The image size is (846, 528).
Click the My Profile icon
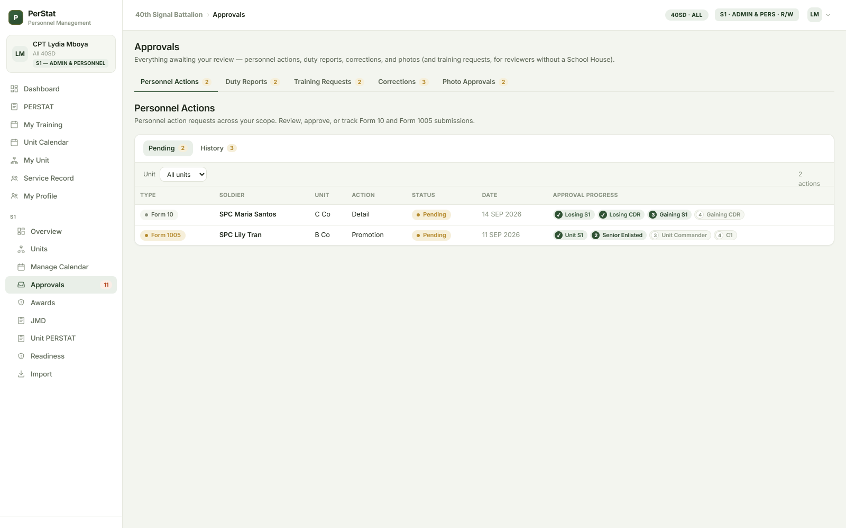click(14, 196)
